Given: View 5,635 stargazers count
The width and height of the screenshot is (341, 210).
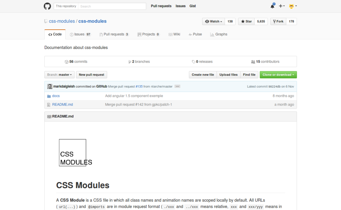Looking at the screenshot, I should point(261,21).
